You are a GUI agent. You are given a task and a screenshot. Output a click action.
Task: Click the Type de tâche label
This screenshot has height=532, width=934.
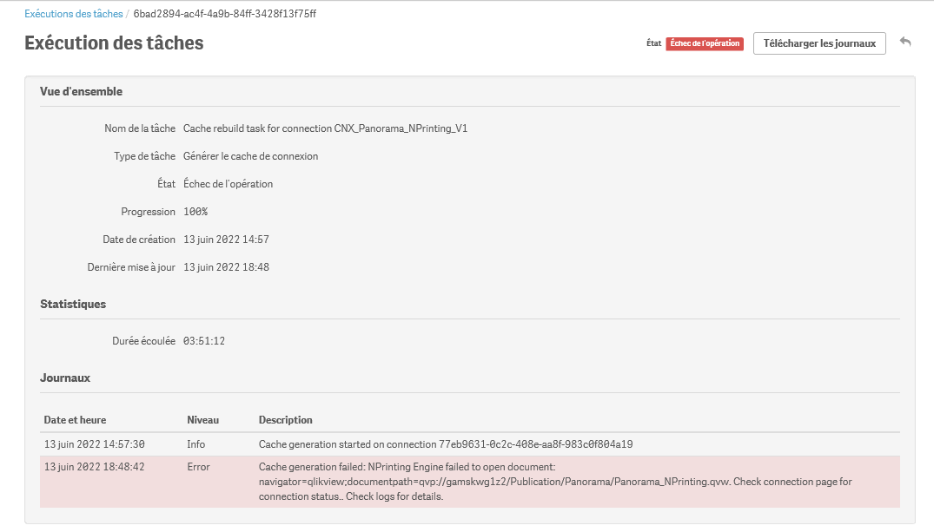pyautogui.click(x=145, y=156)
